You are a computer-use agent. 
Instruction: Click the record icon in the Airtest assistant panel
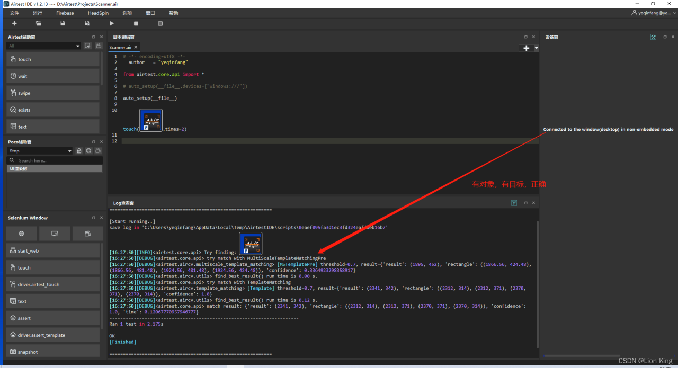coord(98,46)
